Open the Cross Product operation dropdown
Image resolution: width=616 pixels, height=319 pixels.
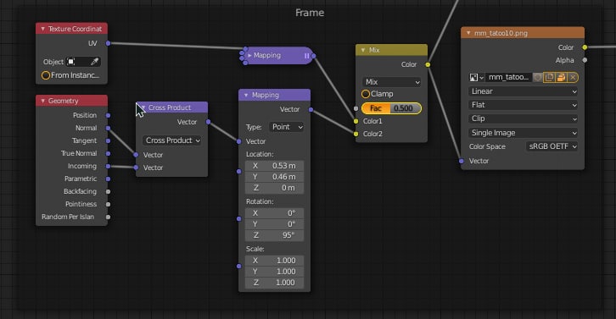[171, 140]
